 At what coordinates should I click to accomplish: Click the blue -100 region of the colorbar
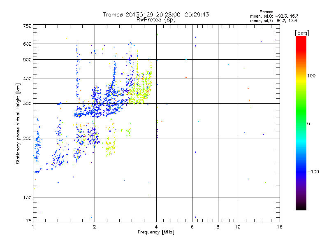[x=301, y=172]
